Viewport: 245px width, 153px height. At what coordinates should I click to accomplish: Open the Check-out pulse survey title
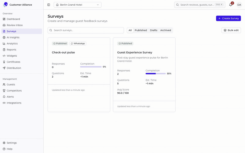click(63, 53)
